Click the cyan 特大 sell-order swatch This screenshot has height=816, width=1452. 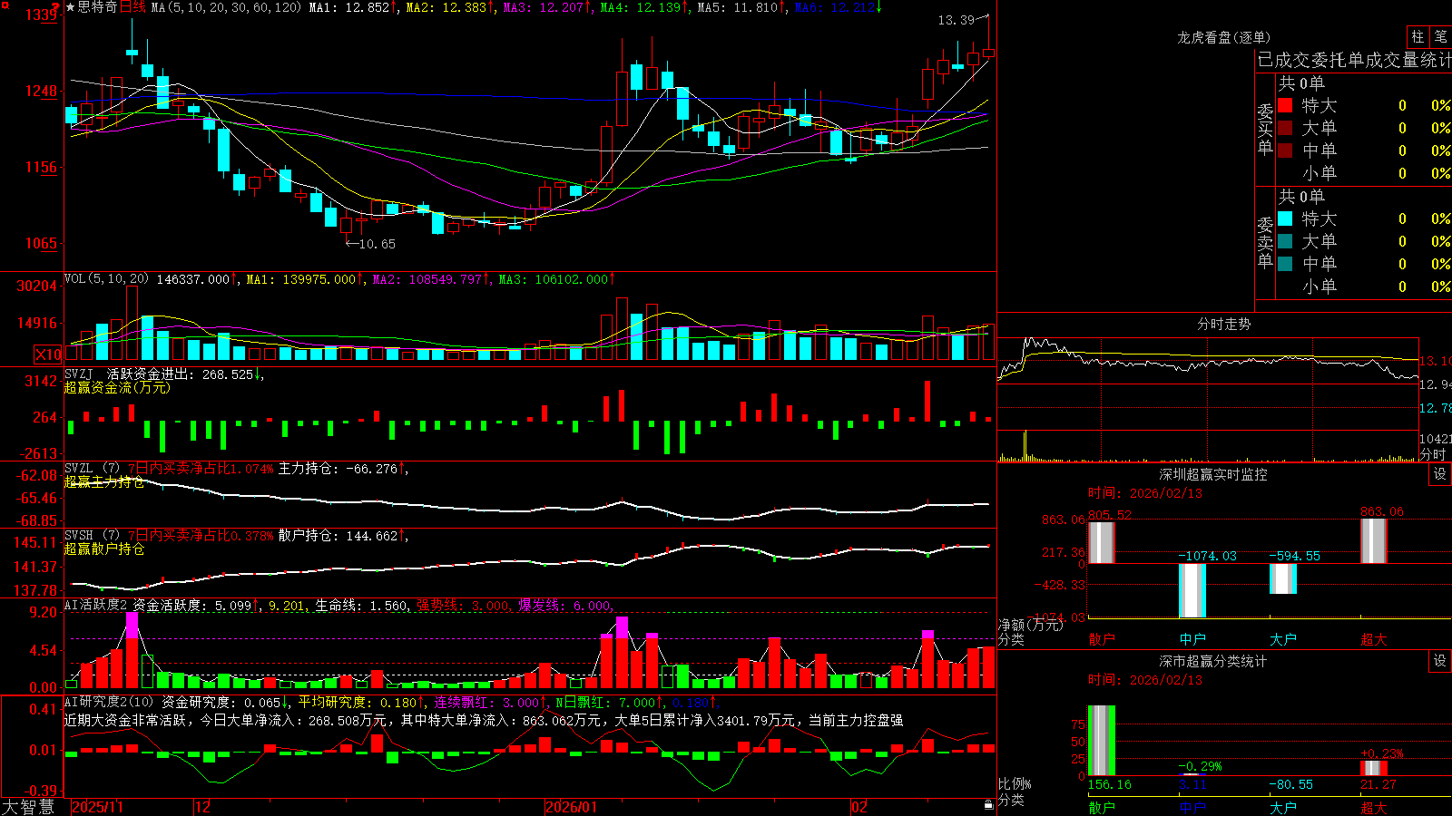click(1285, 219)
